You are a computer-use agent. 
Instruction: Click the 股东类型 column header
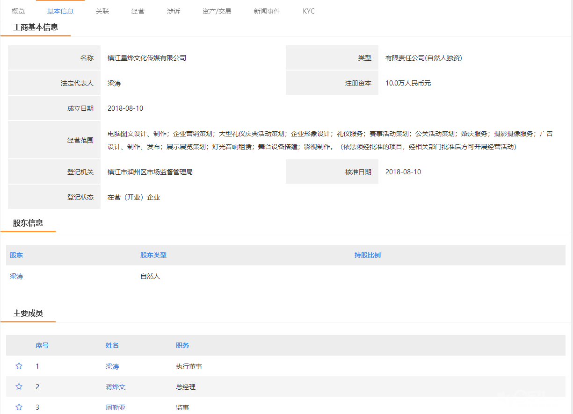[x=153, y=255]
